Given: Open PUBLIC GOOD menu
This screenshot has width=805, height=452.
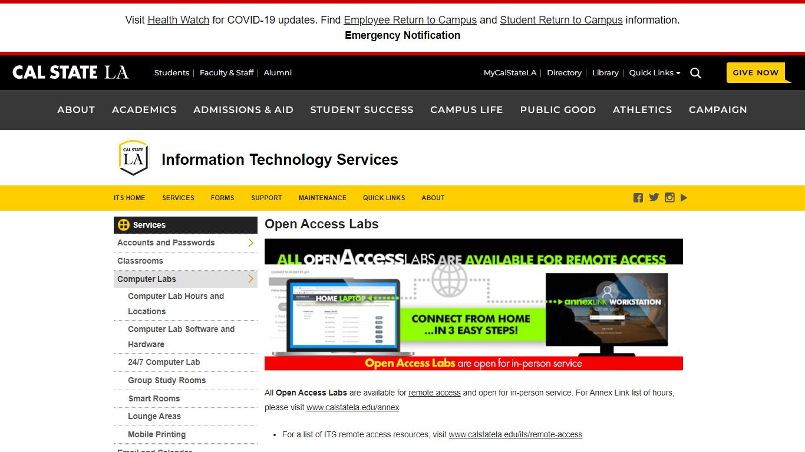Looking at the screenshot, I should click(558, 109).
